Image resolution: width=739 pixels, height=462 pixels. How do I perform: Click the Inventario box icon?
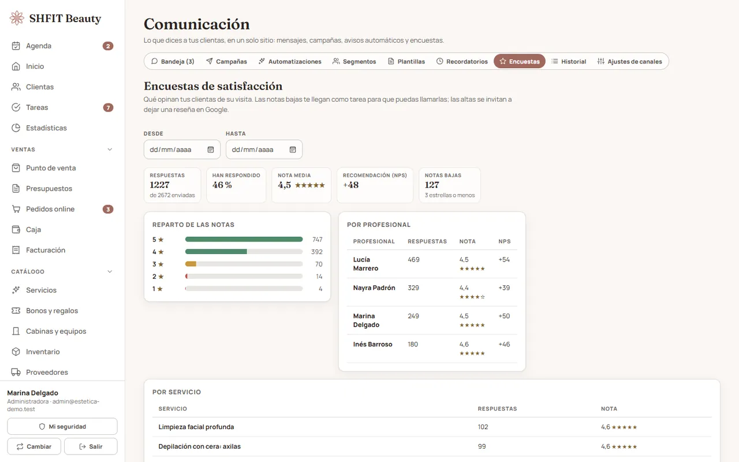(16, 352)
